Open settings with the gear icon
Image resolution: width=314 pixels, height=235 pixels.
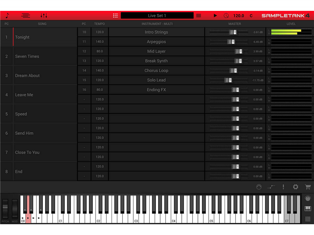pos(296,187)
